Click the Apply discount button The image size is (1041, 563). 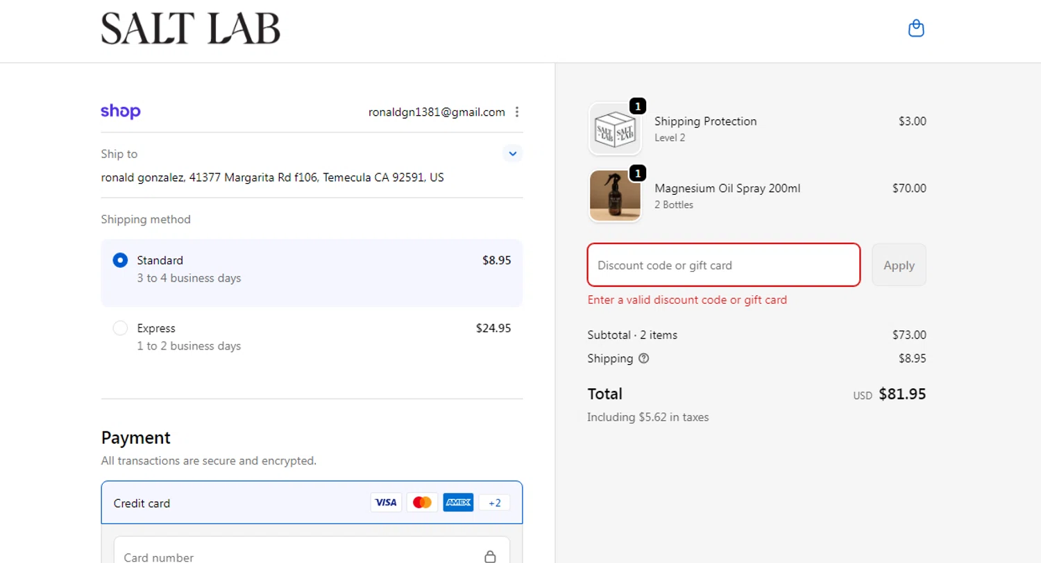899,265
